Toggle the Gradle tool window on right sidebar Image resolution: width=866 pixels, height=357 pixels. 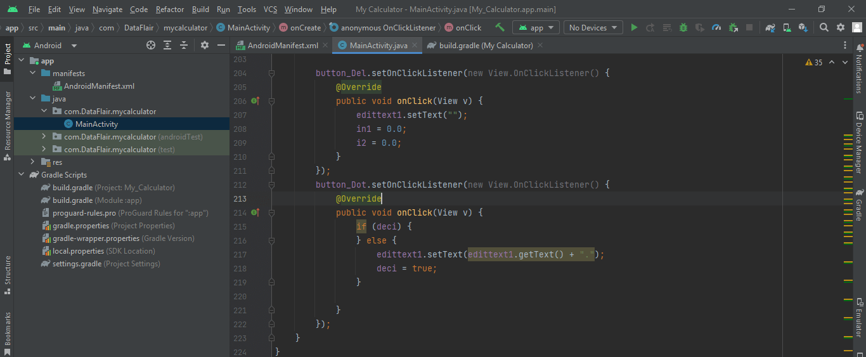(859, 205)
